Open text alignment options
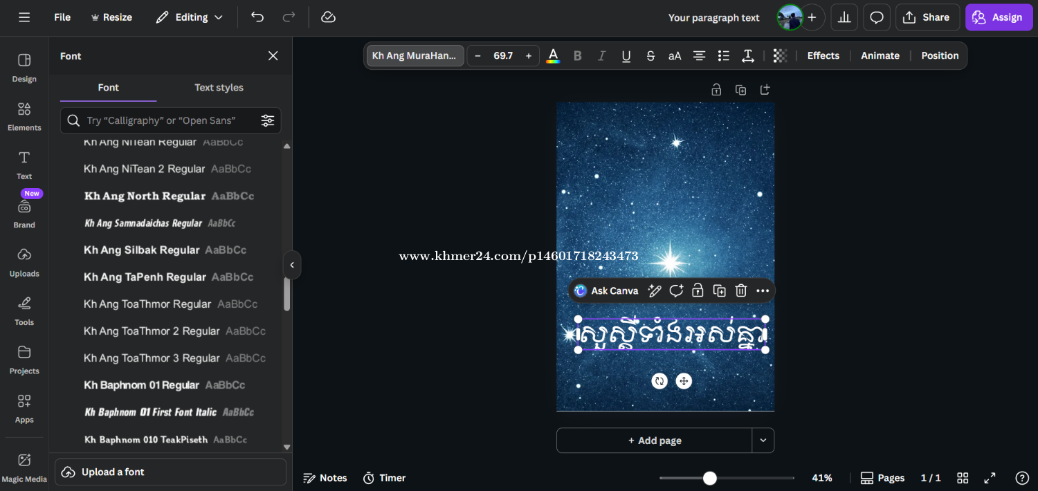The width and height of the screenshot is (1038, 491). (700, 56)
